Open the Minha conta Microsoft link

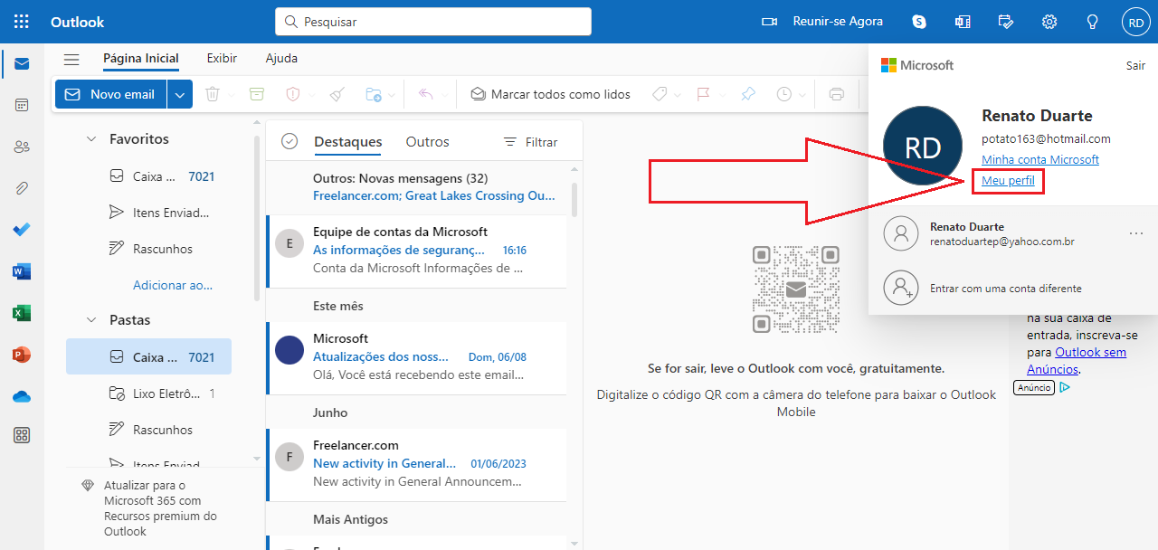pyautogui.click(x=1040, y=159)
